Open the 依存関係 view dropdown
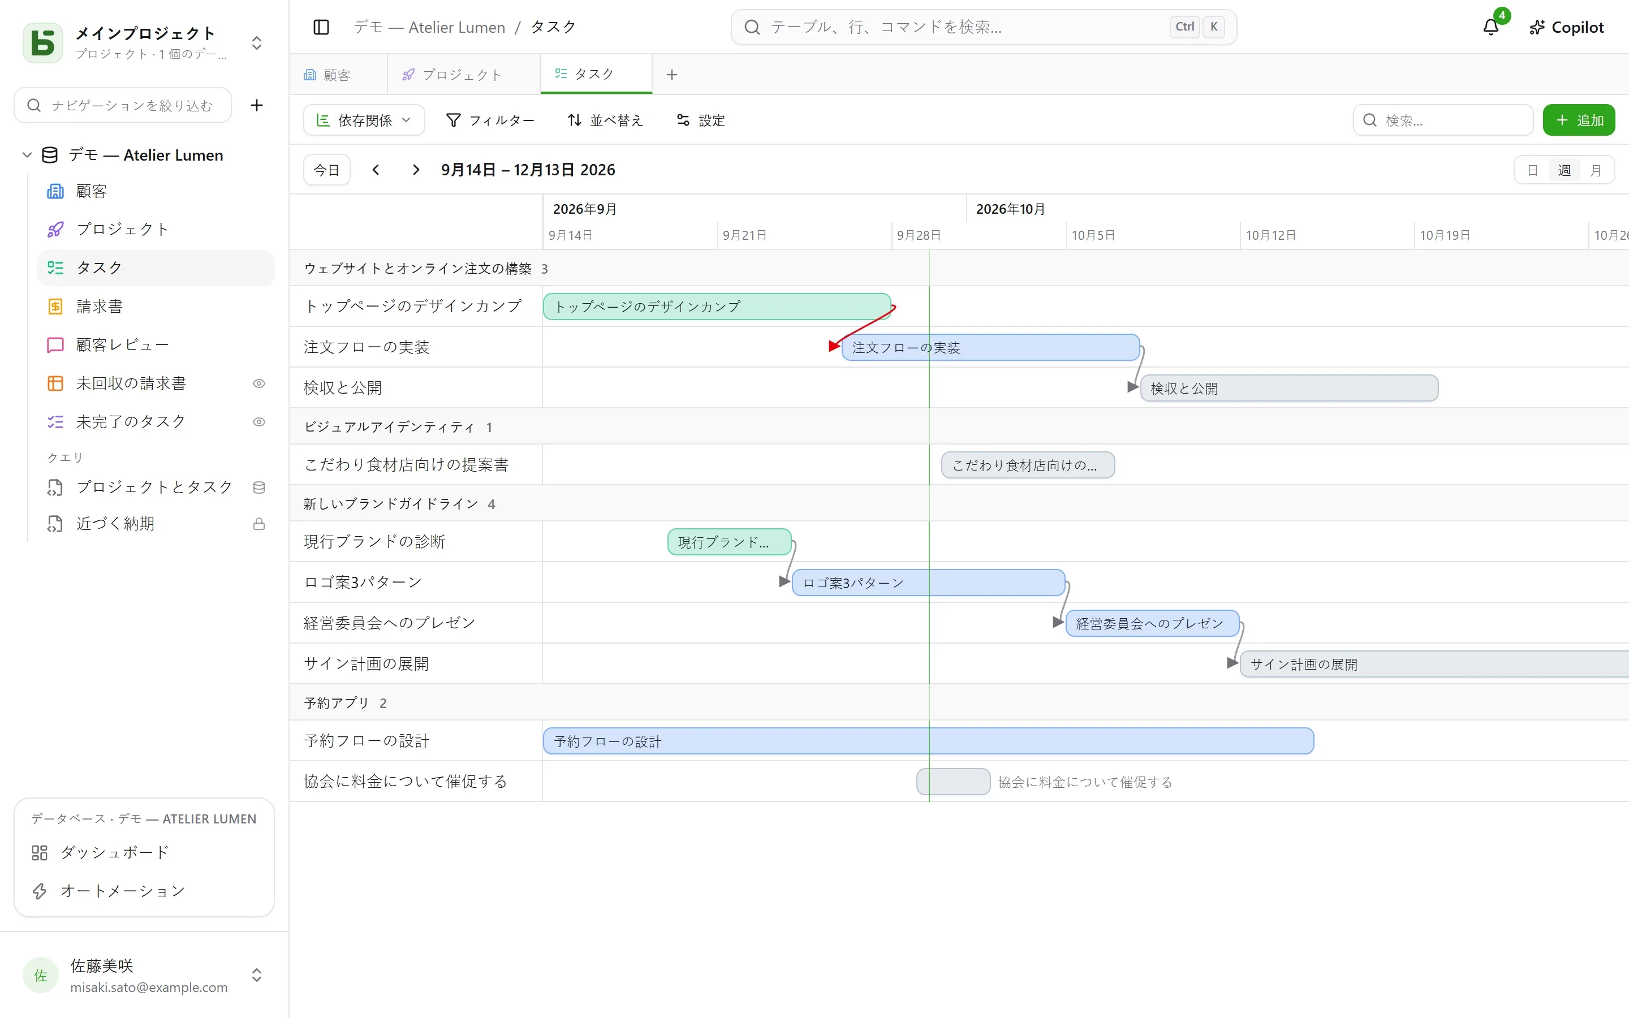The image size is (1629, 1018). click(364, 120)
